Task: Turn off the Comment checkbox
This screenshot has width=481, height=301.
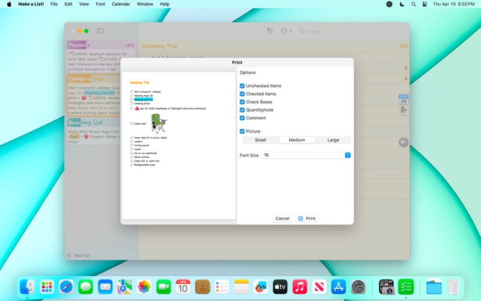Action: click(242, 117)
